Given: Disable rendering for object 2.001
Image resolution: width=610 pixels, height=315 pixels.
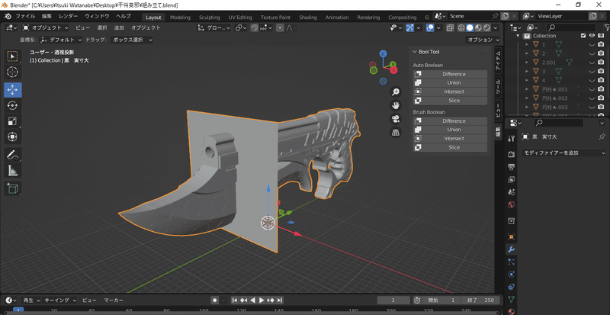Looking at the screenshot, I should 601,63.
